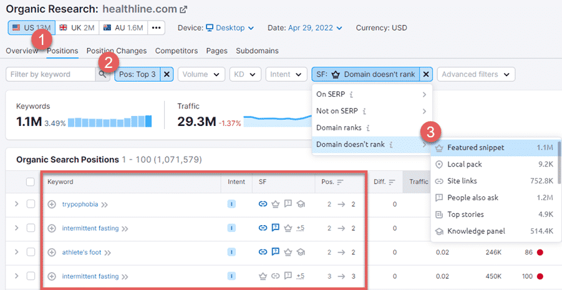Click the plus icon beside trypophobia
The height and width of the screenshot is (290, 562).
pos(52,204)
